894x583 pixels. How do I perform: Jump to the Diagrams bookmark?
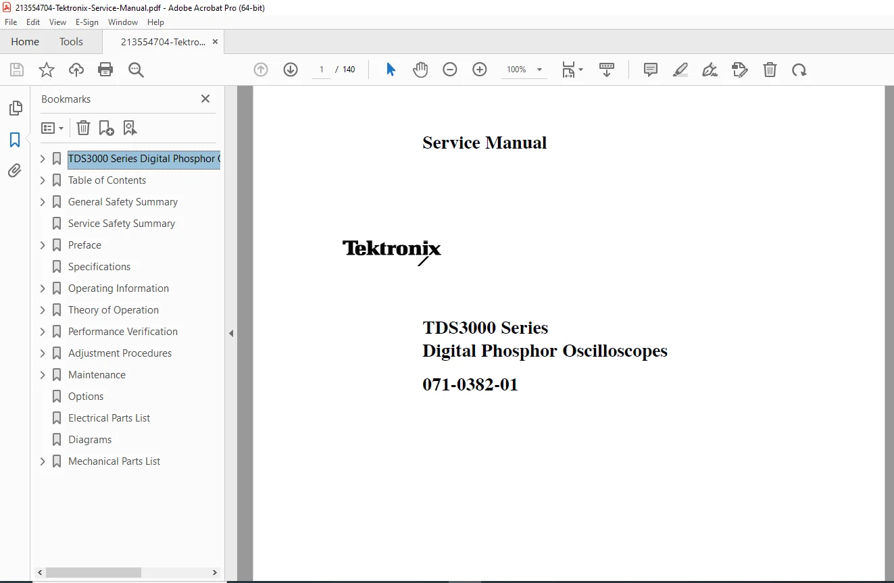point(90,440)
